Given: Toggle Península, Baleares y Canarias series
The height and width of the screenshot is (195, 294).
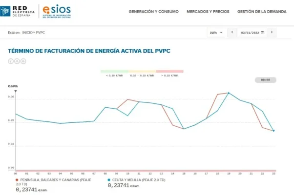Looking at the screenshot, I should point(53,182).
